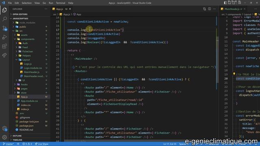This screenshot has height=146, width=260.
Task: Click the App symbol breadcrumb
Action: [78, 15]
